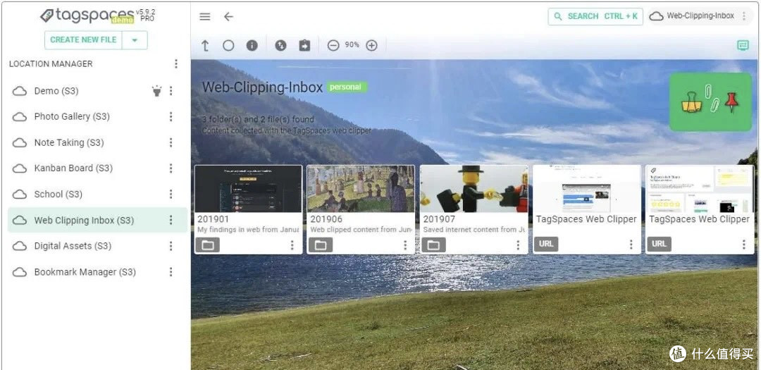Click the folder icon on 201907 card
Image resolution: width=761 pixels, height=370 pixels.
433,245
